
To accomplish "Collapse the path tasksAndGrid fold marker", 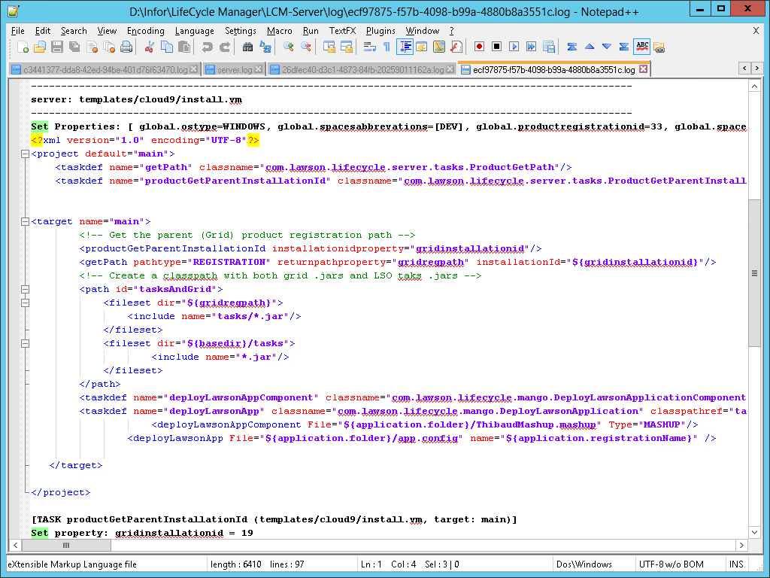I will click(x=25, y=290).
